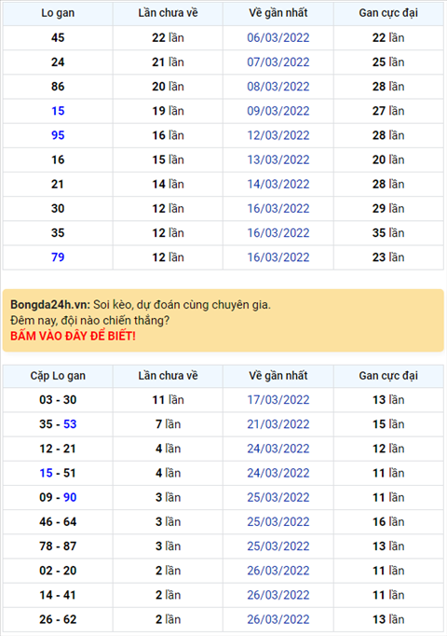Viewport: 447px width, 636px height.
Task: Open the red 'BẤM VÀO ĐÂY ĐỂ BIẾT!' link
Action: 73,337
